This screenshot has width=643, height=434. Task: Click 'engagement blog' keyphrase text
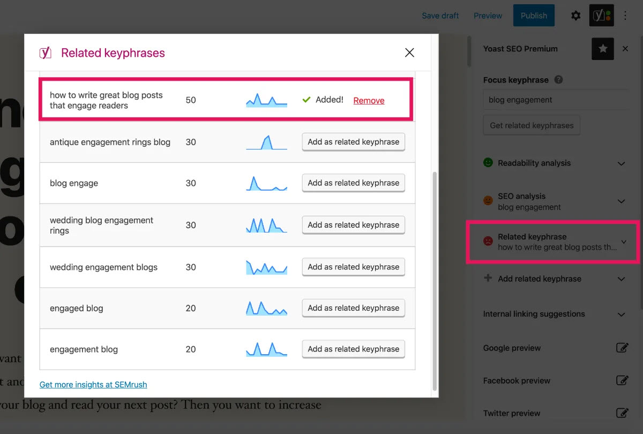84,349
